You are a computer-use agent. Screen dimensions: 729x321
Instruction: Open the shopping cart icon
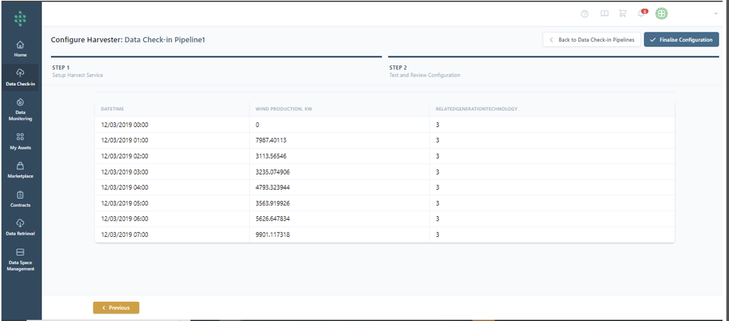coord(623,14)
